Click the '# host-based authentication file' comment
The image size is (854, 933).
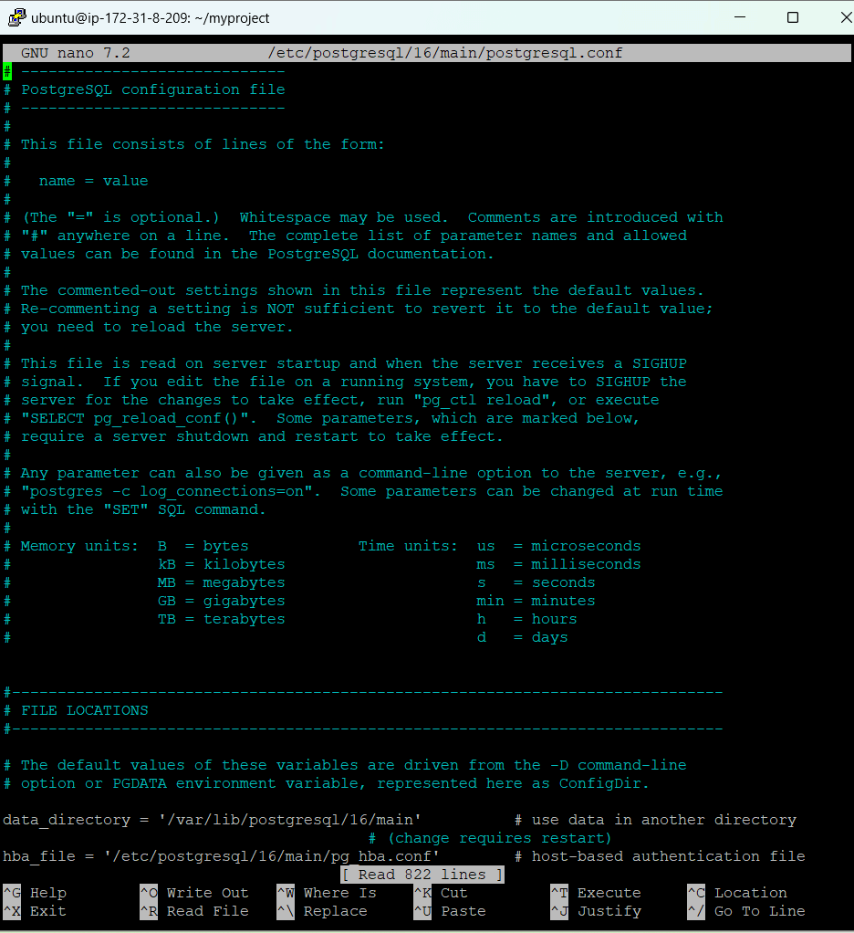pos(660,856)
